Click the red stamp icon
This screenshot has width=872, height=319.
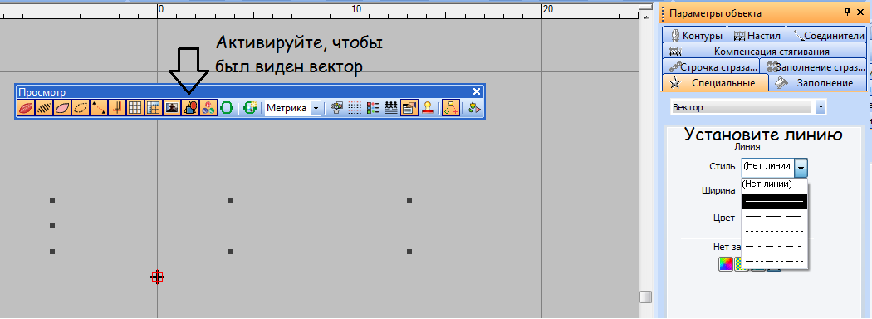[x=428, y=108]
